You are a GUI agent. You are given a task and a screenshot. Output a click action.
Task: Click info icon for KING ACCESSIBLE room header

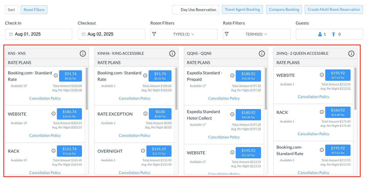pos(172,54)
